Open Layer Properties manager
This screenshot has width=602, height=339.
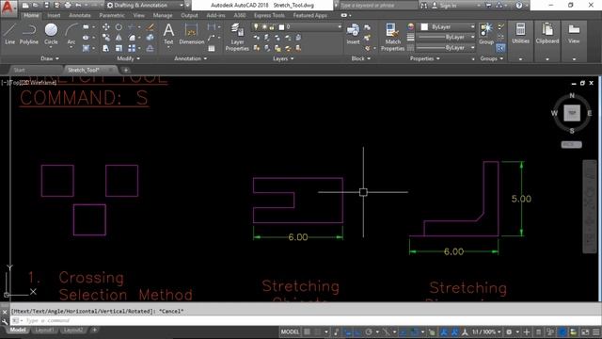click(x=237, y=37)
